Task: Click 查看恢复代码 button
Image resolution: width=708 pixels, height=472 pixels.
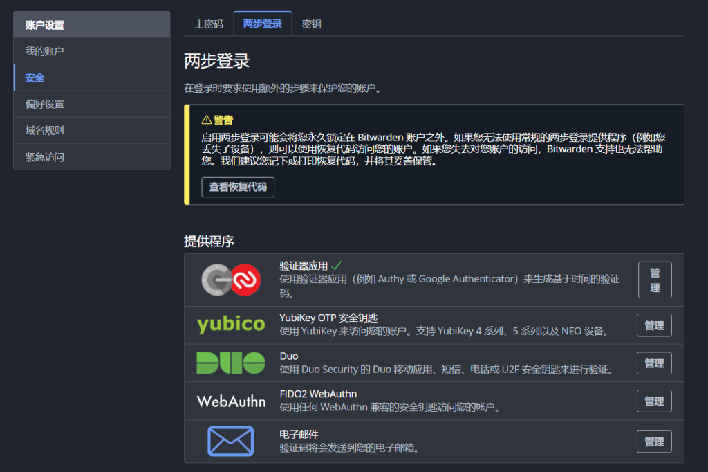Action: tap(238, 187)
